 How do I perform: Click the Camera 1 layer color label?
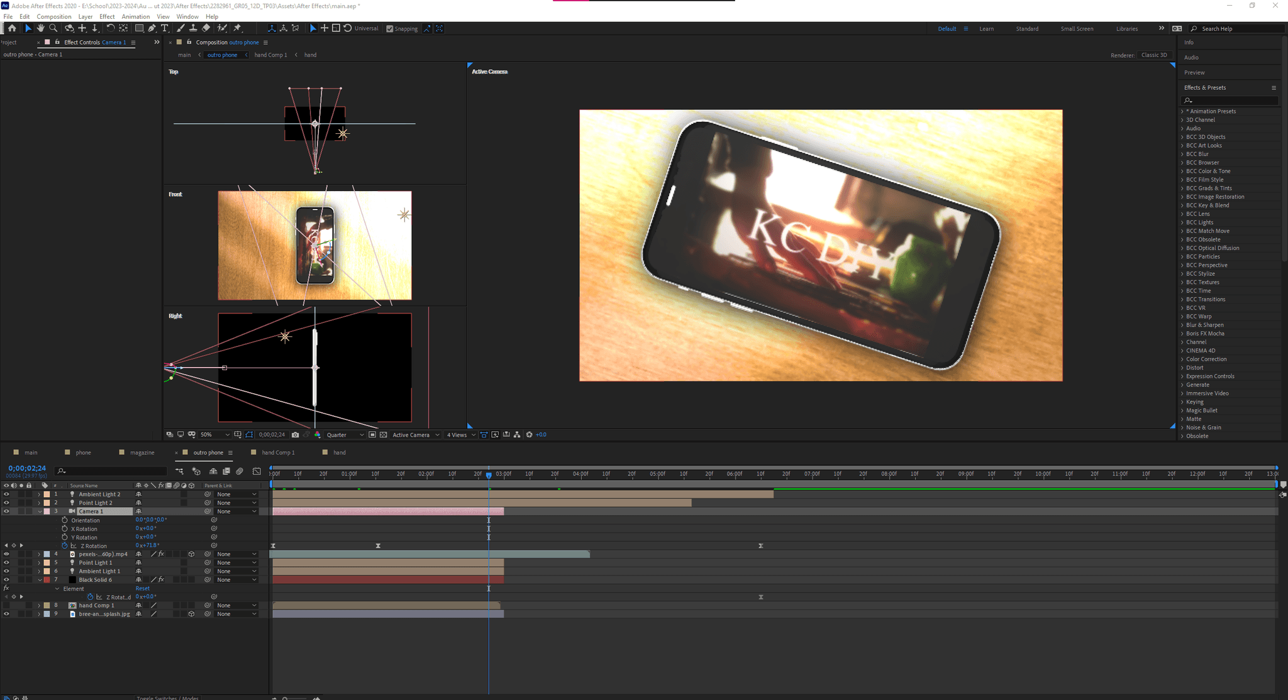coord(47,511)
